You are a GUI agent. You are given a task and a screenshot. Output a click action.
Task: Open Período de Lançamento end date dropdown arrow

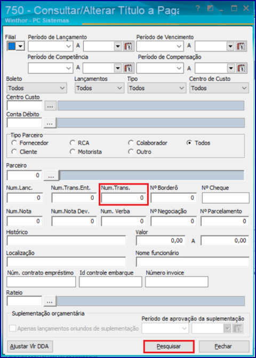[x=118, y=46]
